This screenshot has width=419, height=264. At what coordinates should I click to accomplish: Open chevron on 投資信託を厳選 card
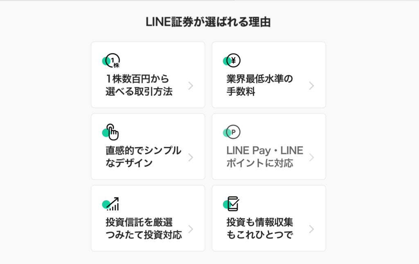tap(191, 229)
